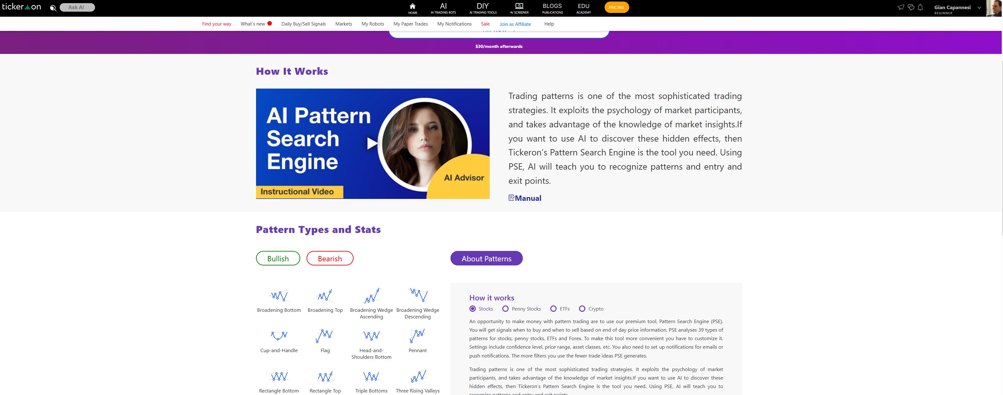
Task: Go to Home via house icon
Action: coord(412,8)
